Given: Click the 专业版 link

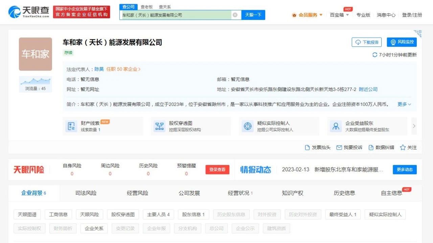Looking at the screenshot, I should pyautogui.click(x=363, y=15).
